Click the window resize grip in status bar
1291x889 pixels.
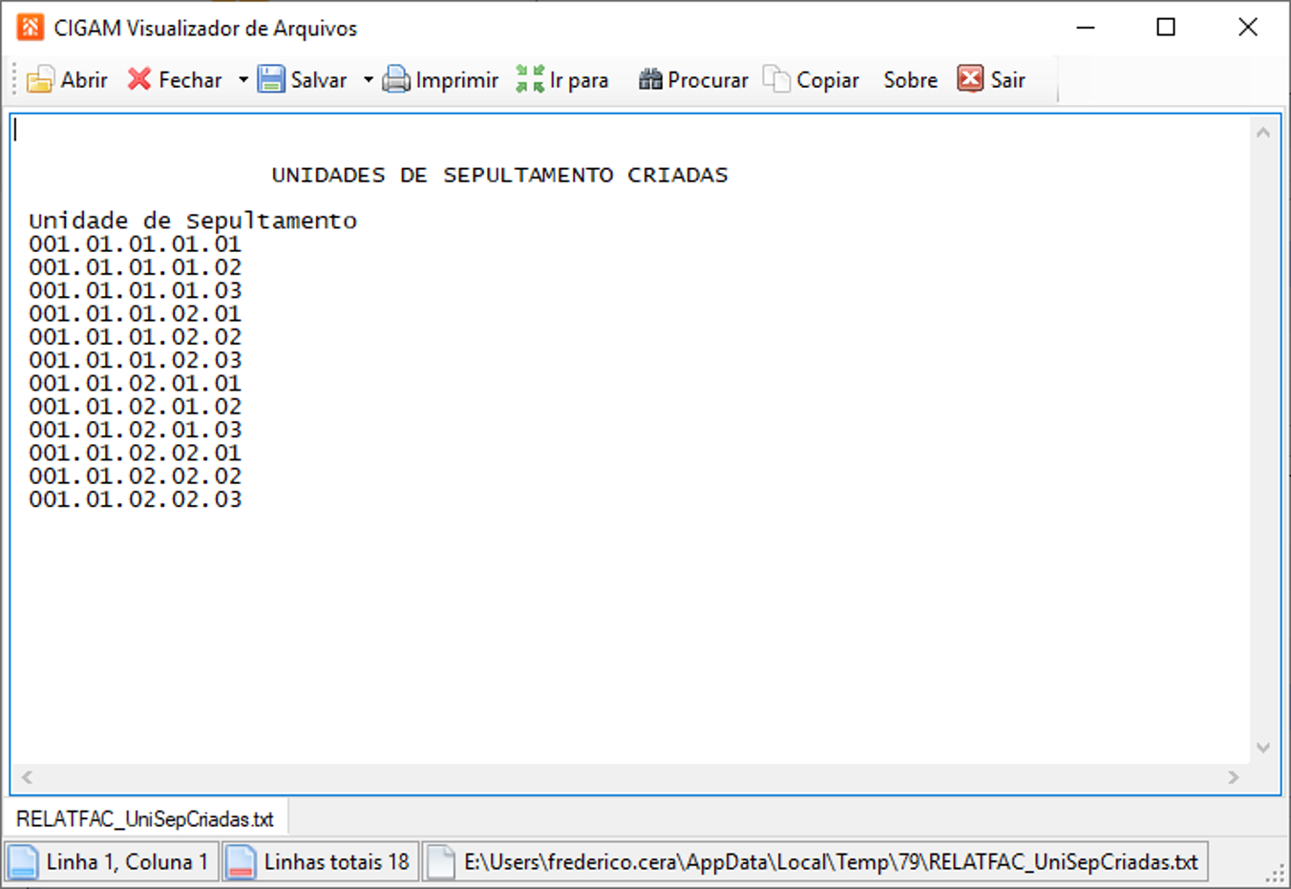coord(1276,873)
